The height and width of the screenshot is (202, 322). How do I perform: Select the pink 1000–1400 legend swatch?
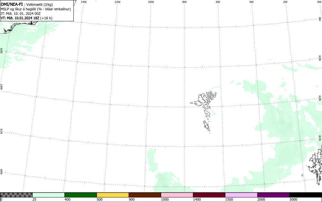point(177,195)
